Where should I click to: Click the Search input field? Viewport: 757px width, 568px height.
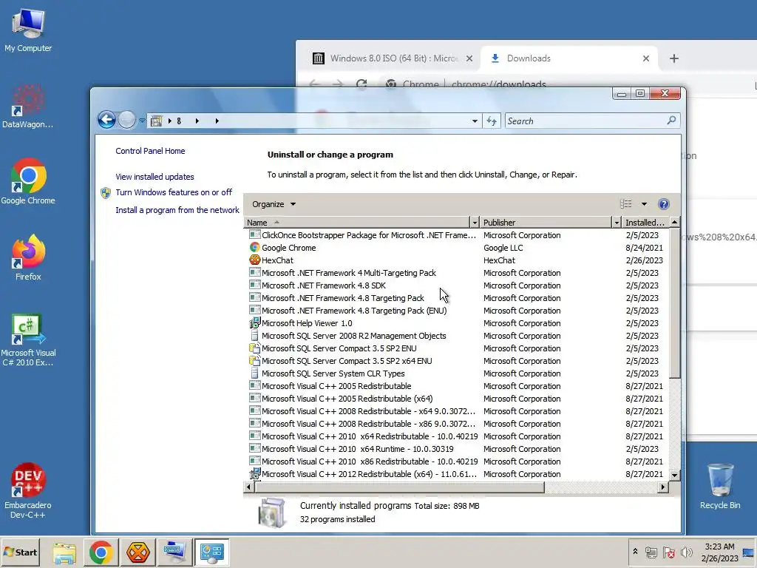pyautogui.click(x=585, y=121)
